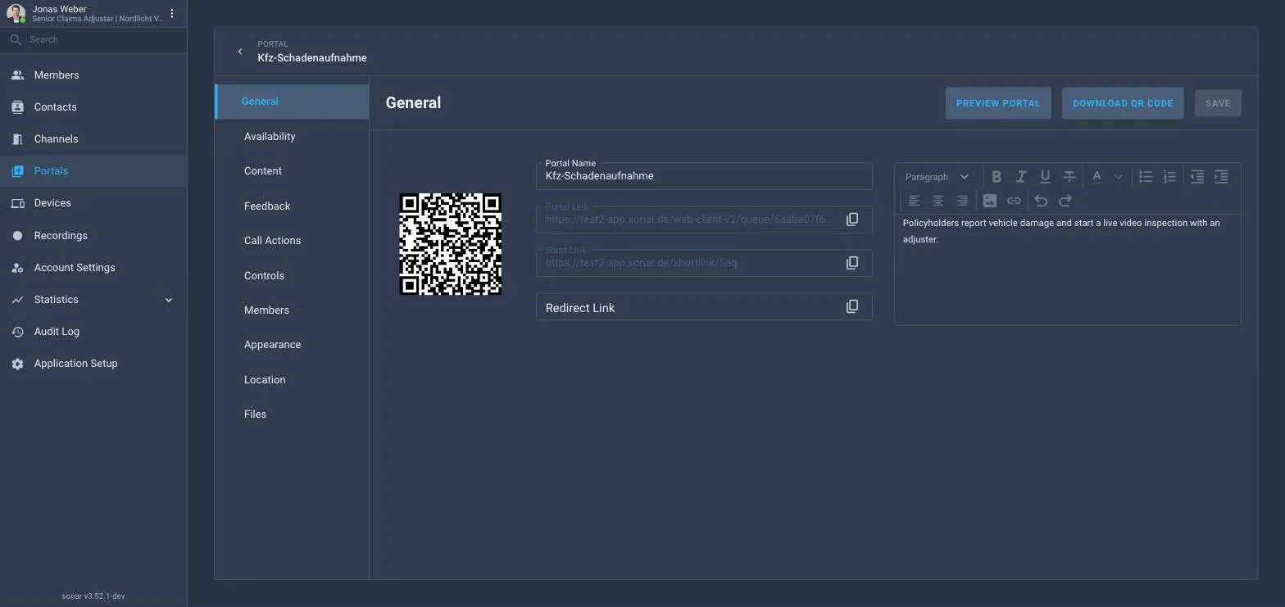Insert a hyperlink into the description
This screenshot has height=607, width=1285.
point(1014,201)
